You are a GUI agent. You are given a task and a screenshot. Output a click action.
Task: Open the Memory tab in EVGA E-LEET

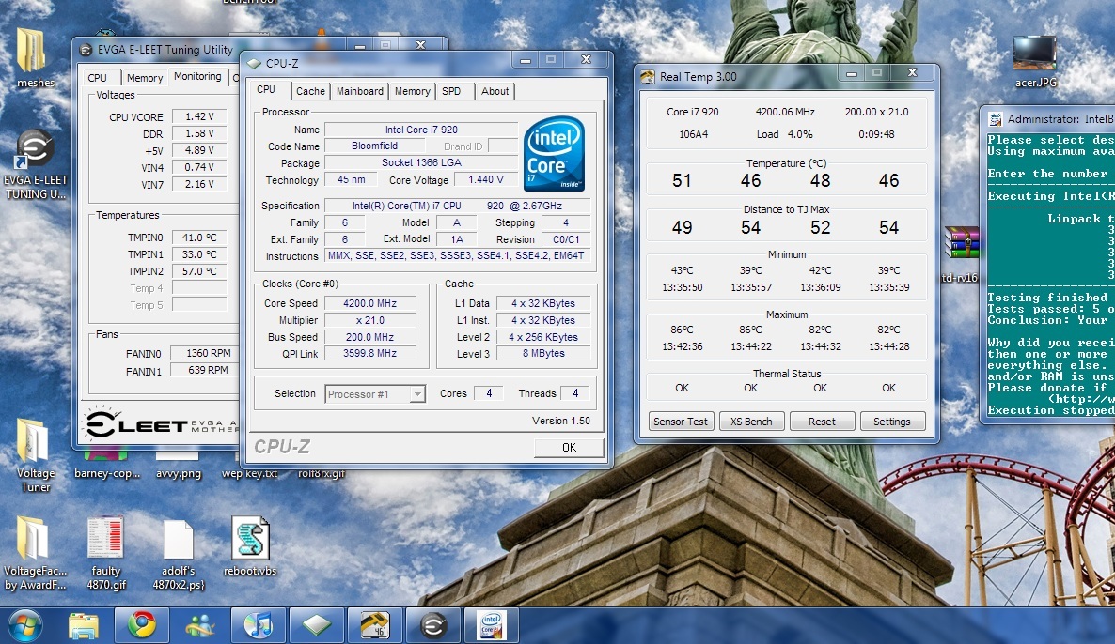click(x=145, y=77)
